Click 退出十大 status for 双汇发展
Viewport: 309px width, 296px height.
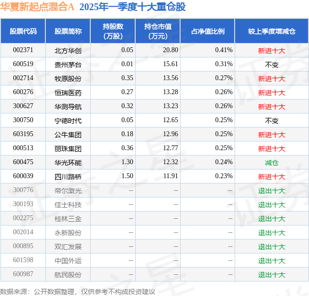pos(272,247)
